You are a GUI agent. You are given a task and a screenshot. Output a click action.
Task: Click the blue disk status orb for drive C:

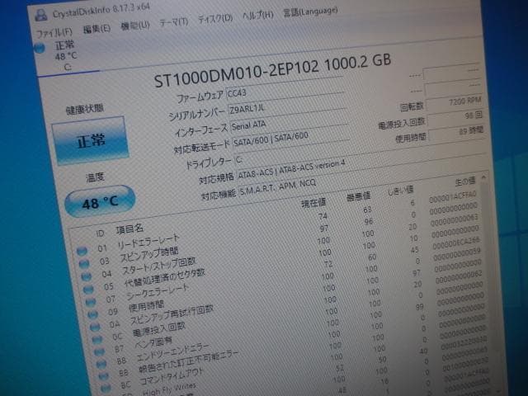40,49
